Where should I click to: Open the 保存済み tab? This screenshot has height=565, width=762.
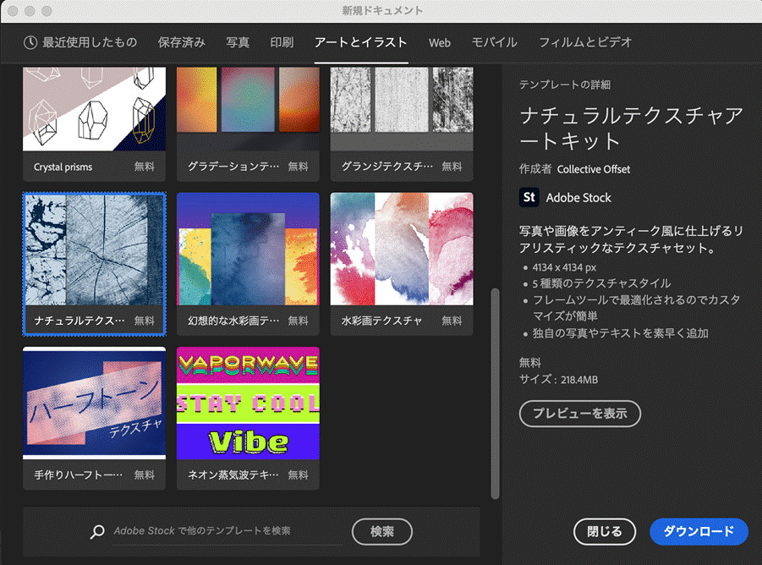point(181,42)
